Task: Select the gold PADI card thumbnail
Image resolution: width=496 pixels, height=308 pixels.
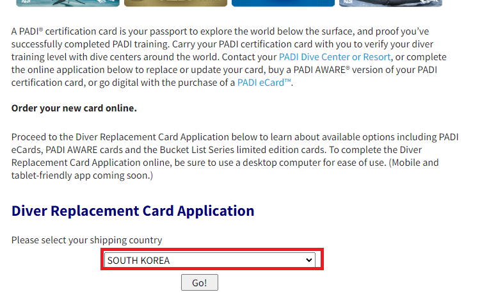Action: coord(175,3)
